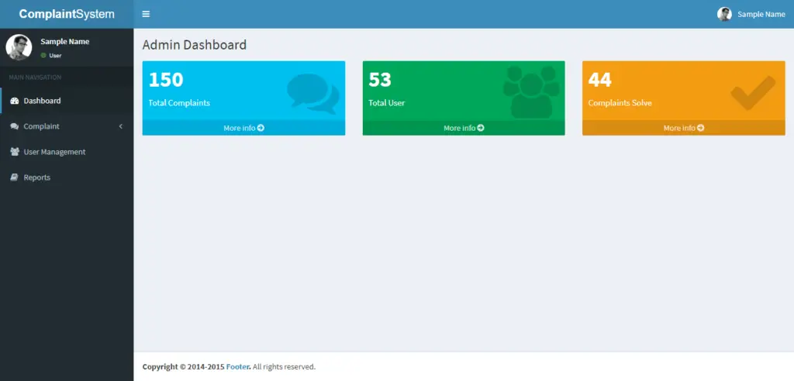Go to Reports in the sidebar menu
Viewport: 794px width, 381px height.
pos(36,177)
